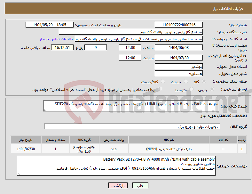252x194 pixels.
Task: Click the تاریخ نیاز column header
Action: (26, 140)
